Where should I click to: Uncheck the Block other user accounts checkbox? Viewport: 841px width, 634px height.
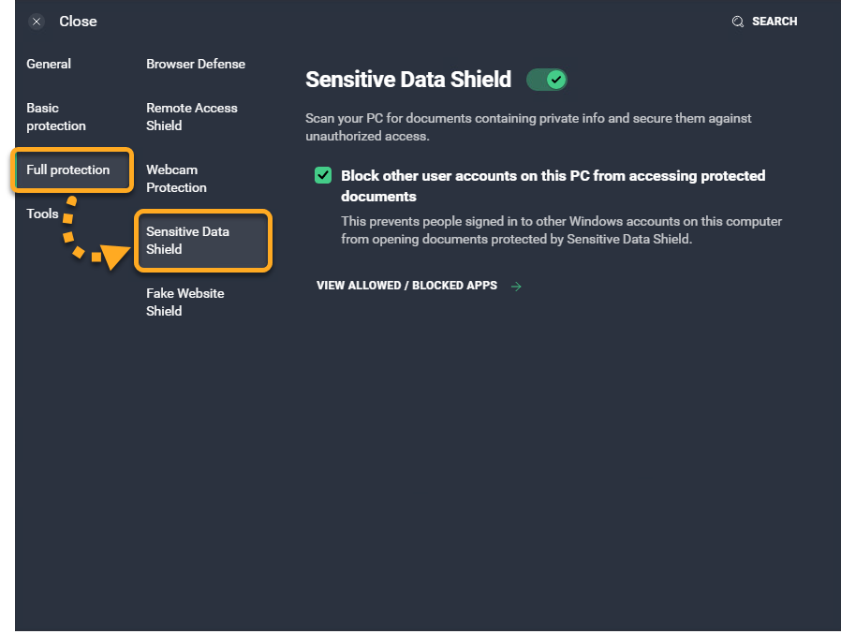click(323, 175)
